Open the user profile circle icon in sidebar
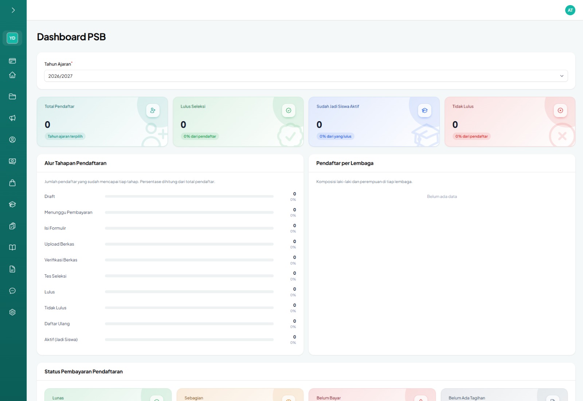 pyautogui.click(x=12, y=140)
